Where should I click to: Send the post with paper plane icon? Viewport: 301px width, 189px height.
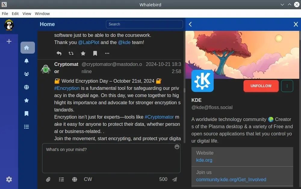coord(175,179)
